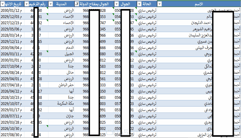The width and height of the screenshot is (241, 138).
Task: Select the الاسم column header
Action: [199, 4]
